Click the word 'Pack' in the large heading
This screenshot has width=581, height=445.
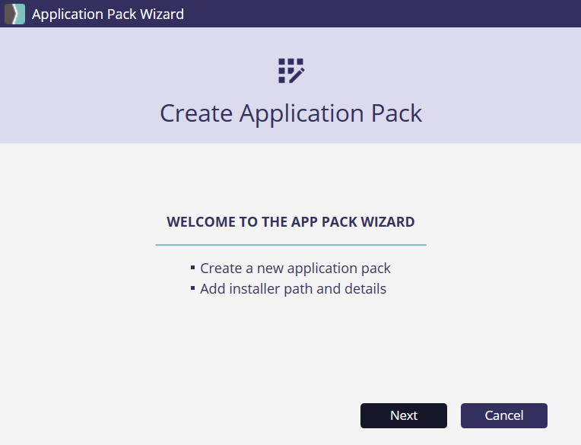[395, 113]
